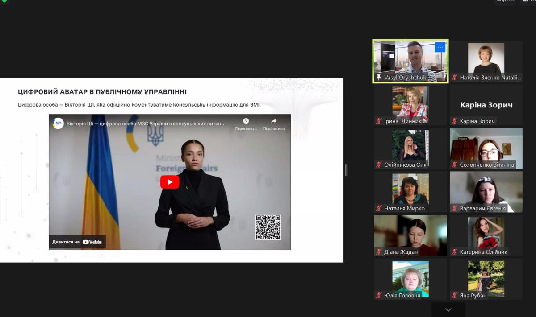The width and height of the screenshot is (536, 317).
Task: Click the QR code in the video
Action: tap(268, 227)
